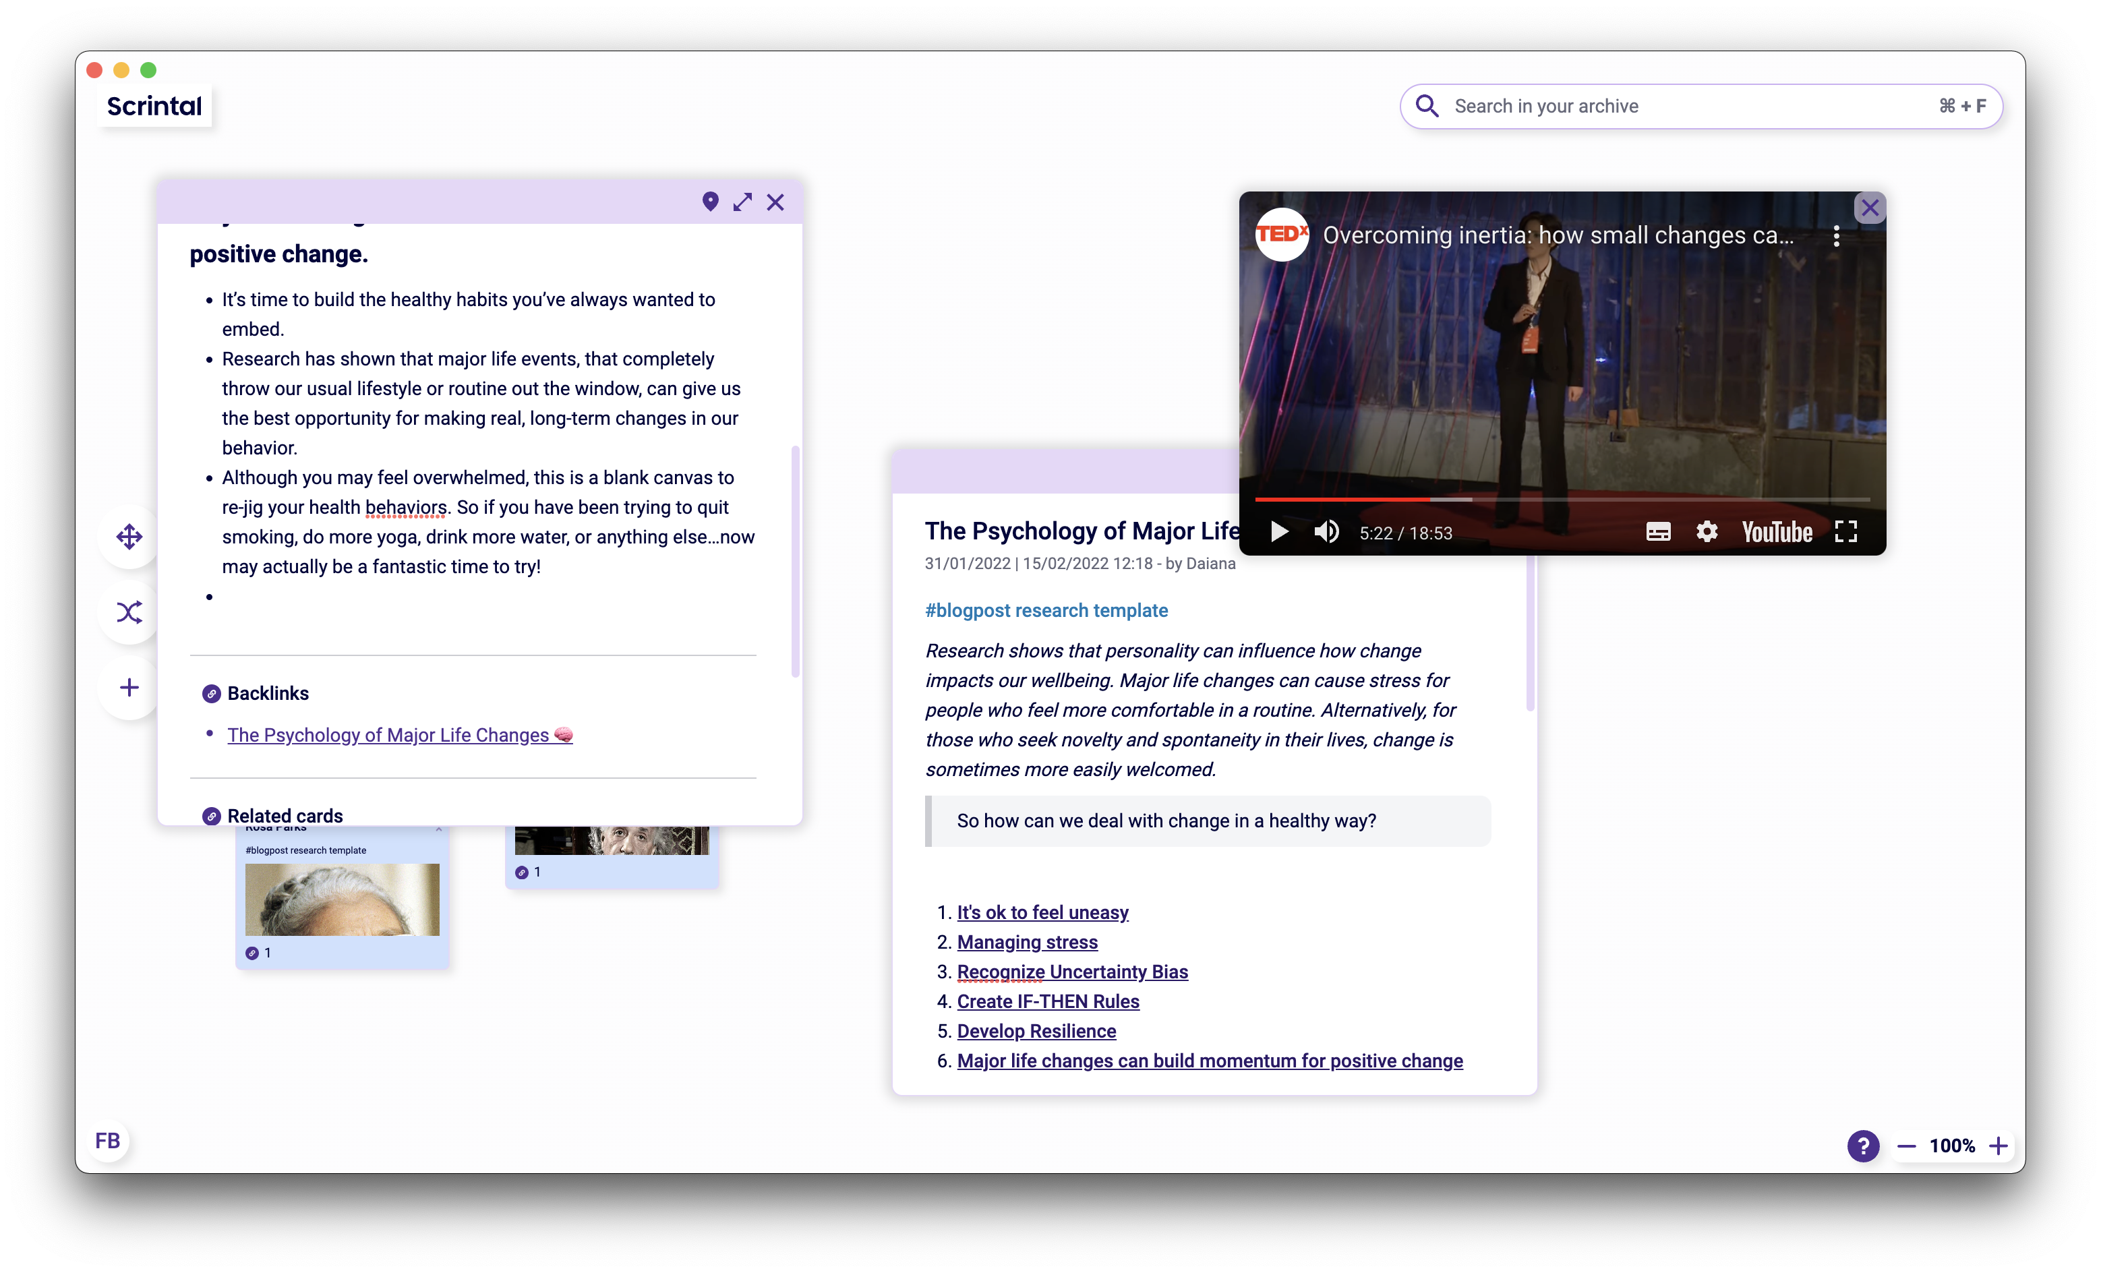
Task: Play the TEDx video
Action: point(1279,532)
